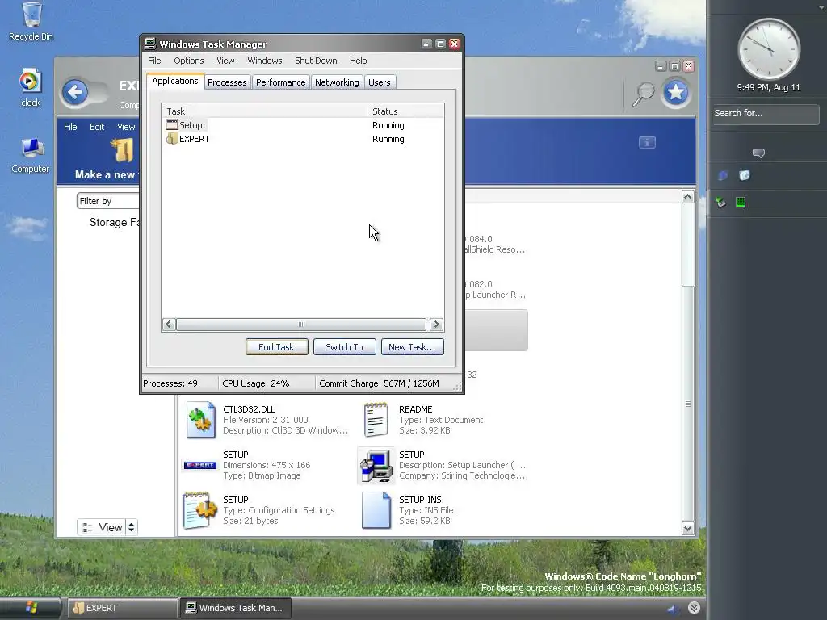Click the Search for... box in the sidebar
Screen dimensions: 827x620
coord(766,113)
